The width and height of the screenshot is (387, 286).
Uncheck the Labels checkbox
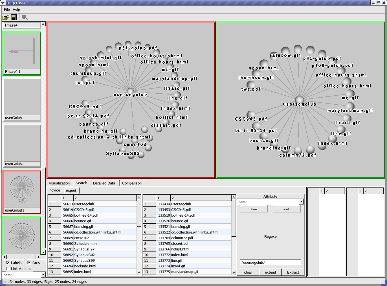click(x=8, y=263)
